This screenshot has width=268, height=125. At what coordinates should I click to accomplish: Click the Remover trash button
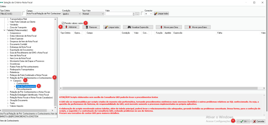pos(91,27)
